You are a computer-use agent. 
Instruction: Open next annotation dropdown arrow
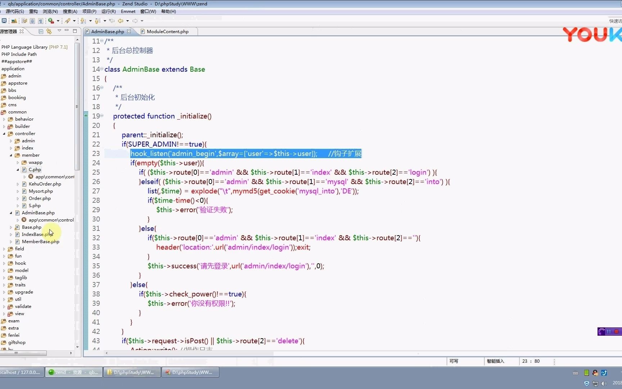click(x=90, y=21)
